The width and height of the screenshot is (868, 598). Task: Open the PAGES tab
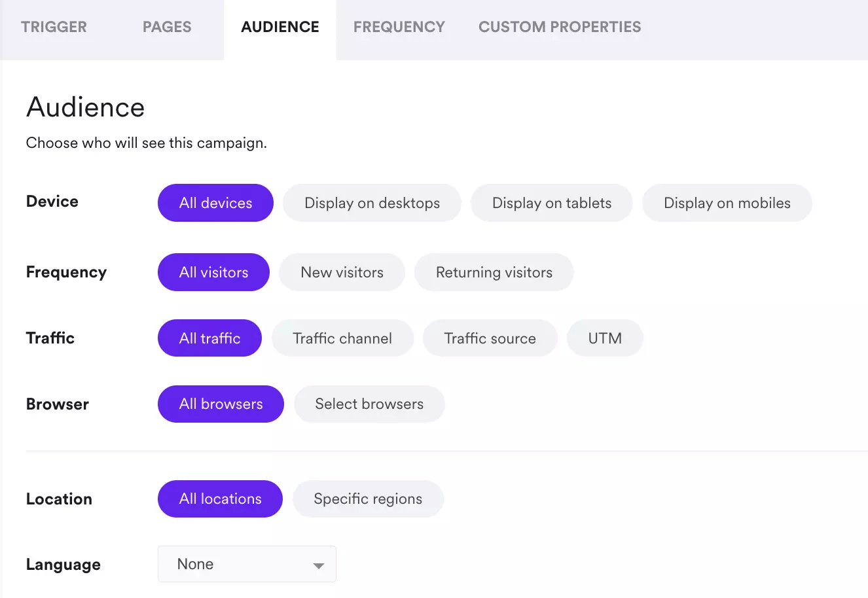(x=166, y=27)
